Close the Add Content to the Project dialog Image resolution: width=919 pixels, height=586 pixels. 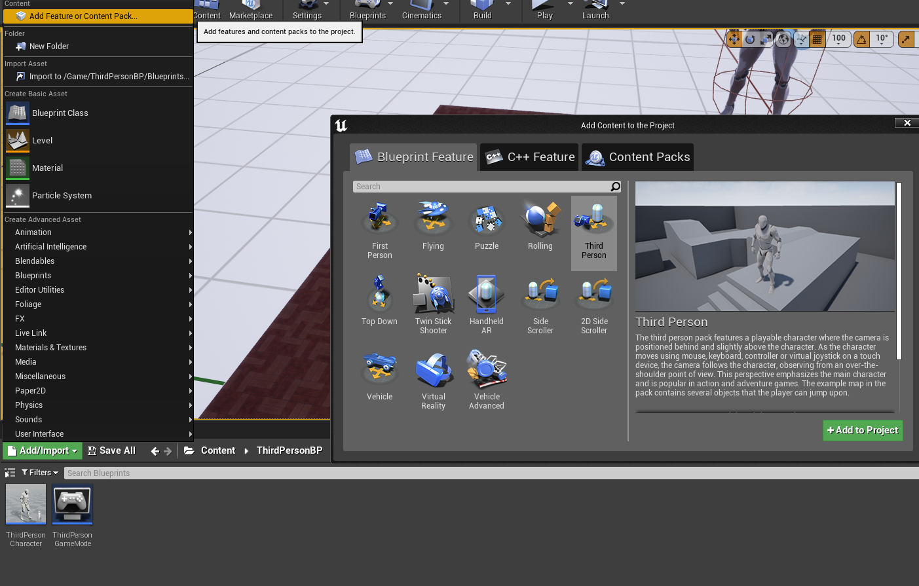(x=907, y=123)
